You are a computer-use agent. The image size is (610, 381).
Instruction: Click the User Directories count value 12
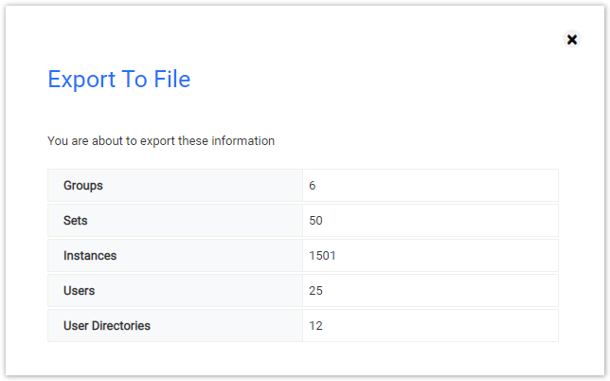315,326
